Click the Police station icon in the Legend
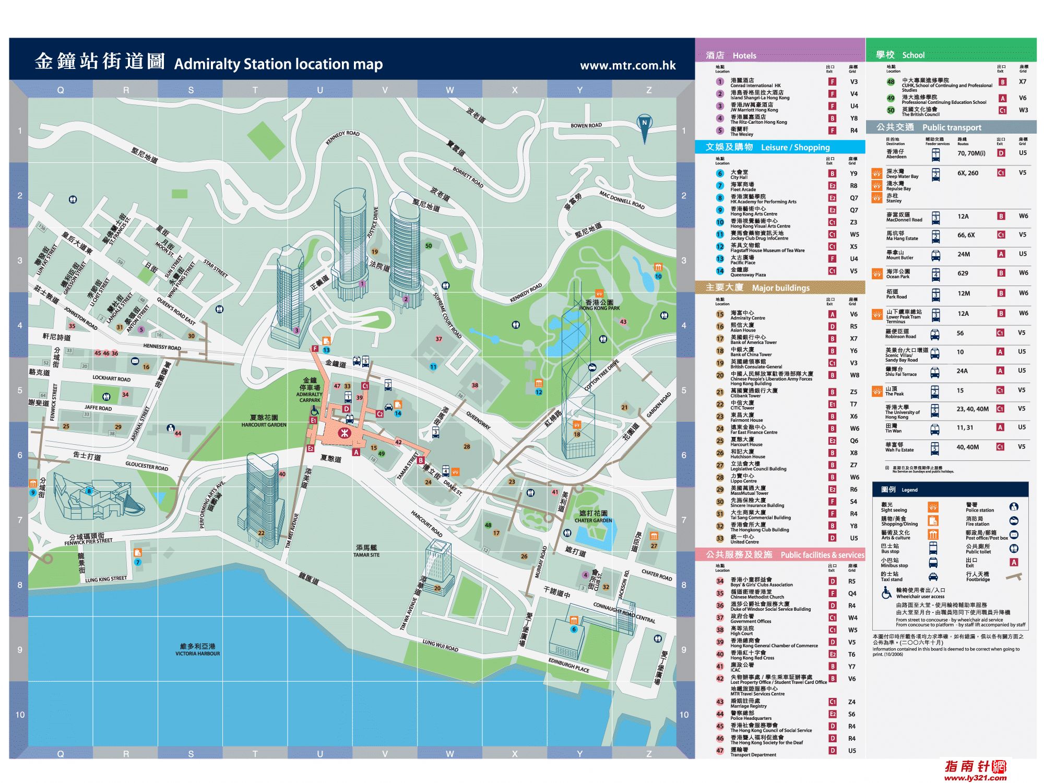The image size is (1044, 783). click(x=1013, y=506)
